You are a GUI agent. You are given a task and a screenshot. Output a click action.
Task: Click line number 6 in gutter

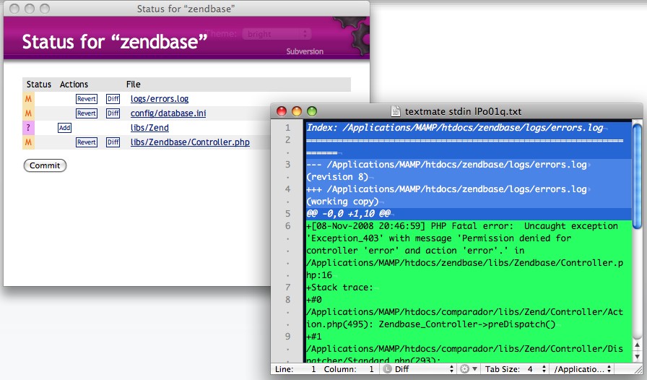[287, 226]
